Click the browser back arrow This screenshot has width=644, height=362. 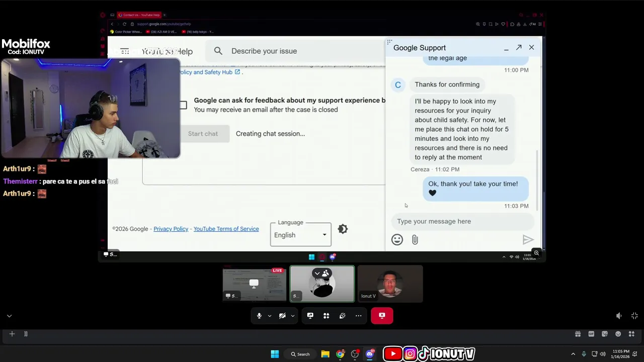(x=112, y=24)
